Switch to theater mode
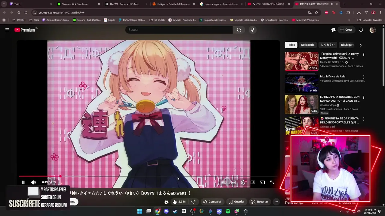The width and height of the screenshot is (385, 216). pos(253,182)
